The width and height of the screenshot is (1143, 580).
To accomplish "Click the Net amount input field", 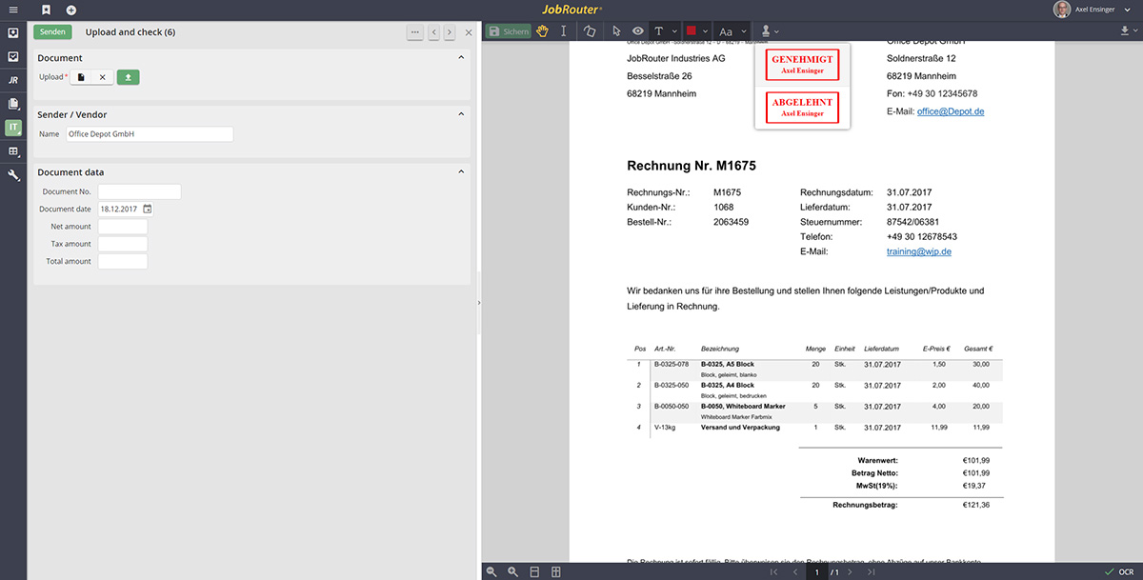I will point(123,227).
